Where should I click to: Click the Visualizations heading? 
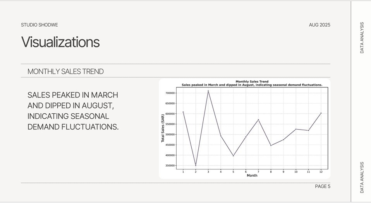point(60,42)
